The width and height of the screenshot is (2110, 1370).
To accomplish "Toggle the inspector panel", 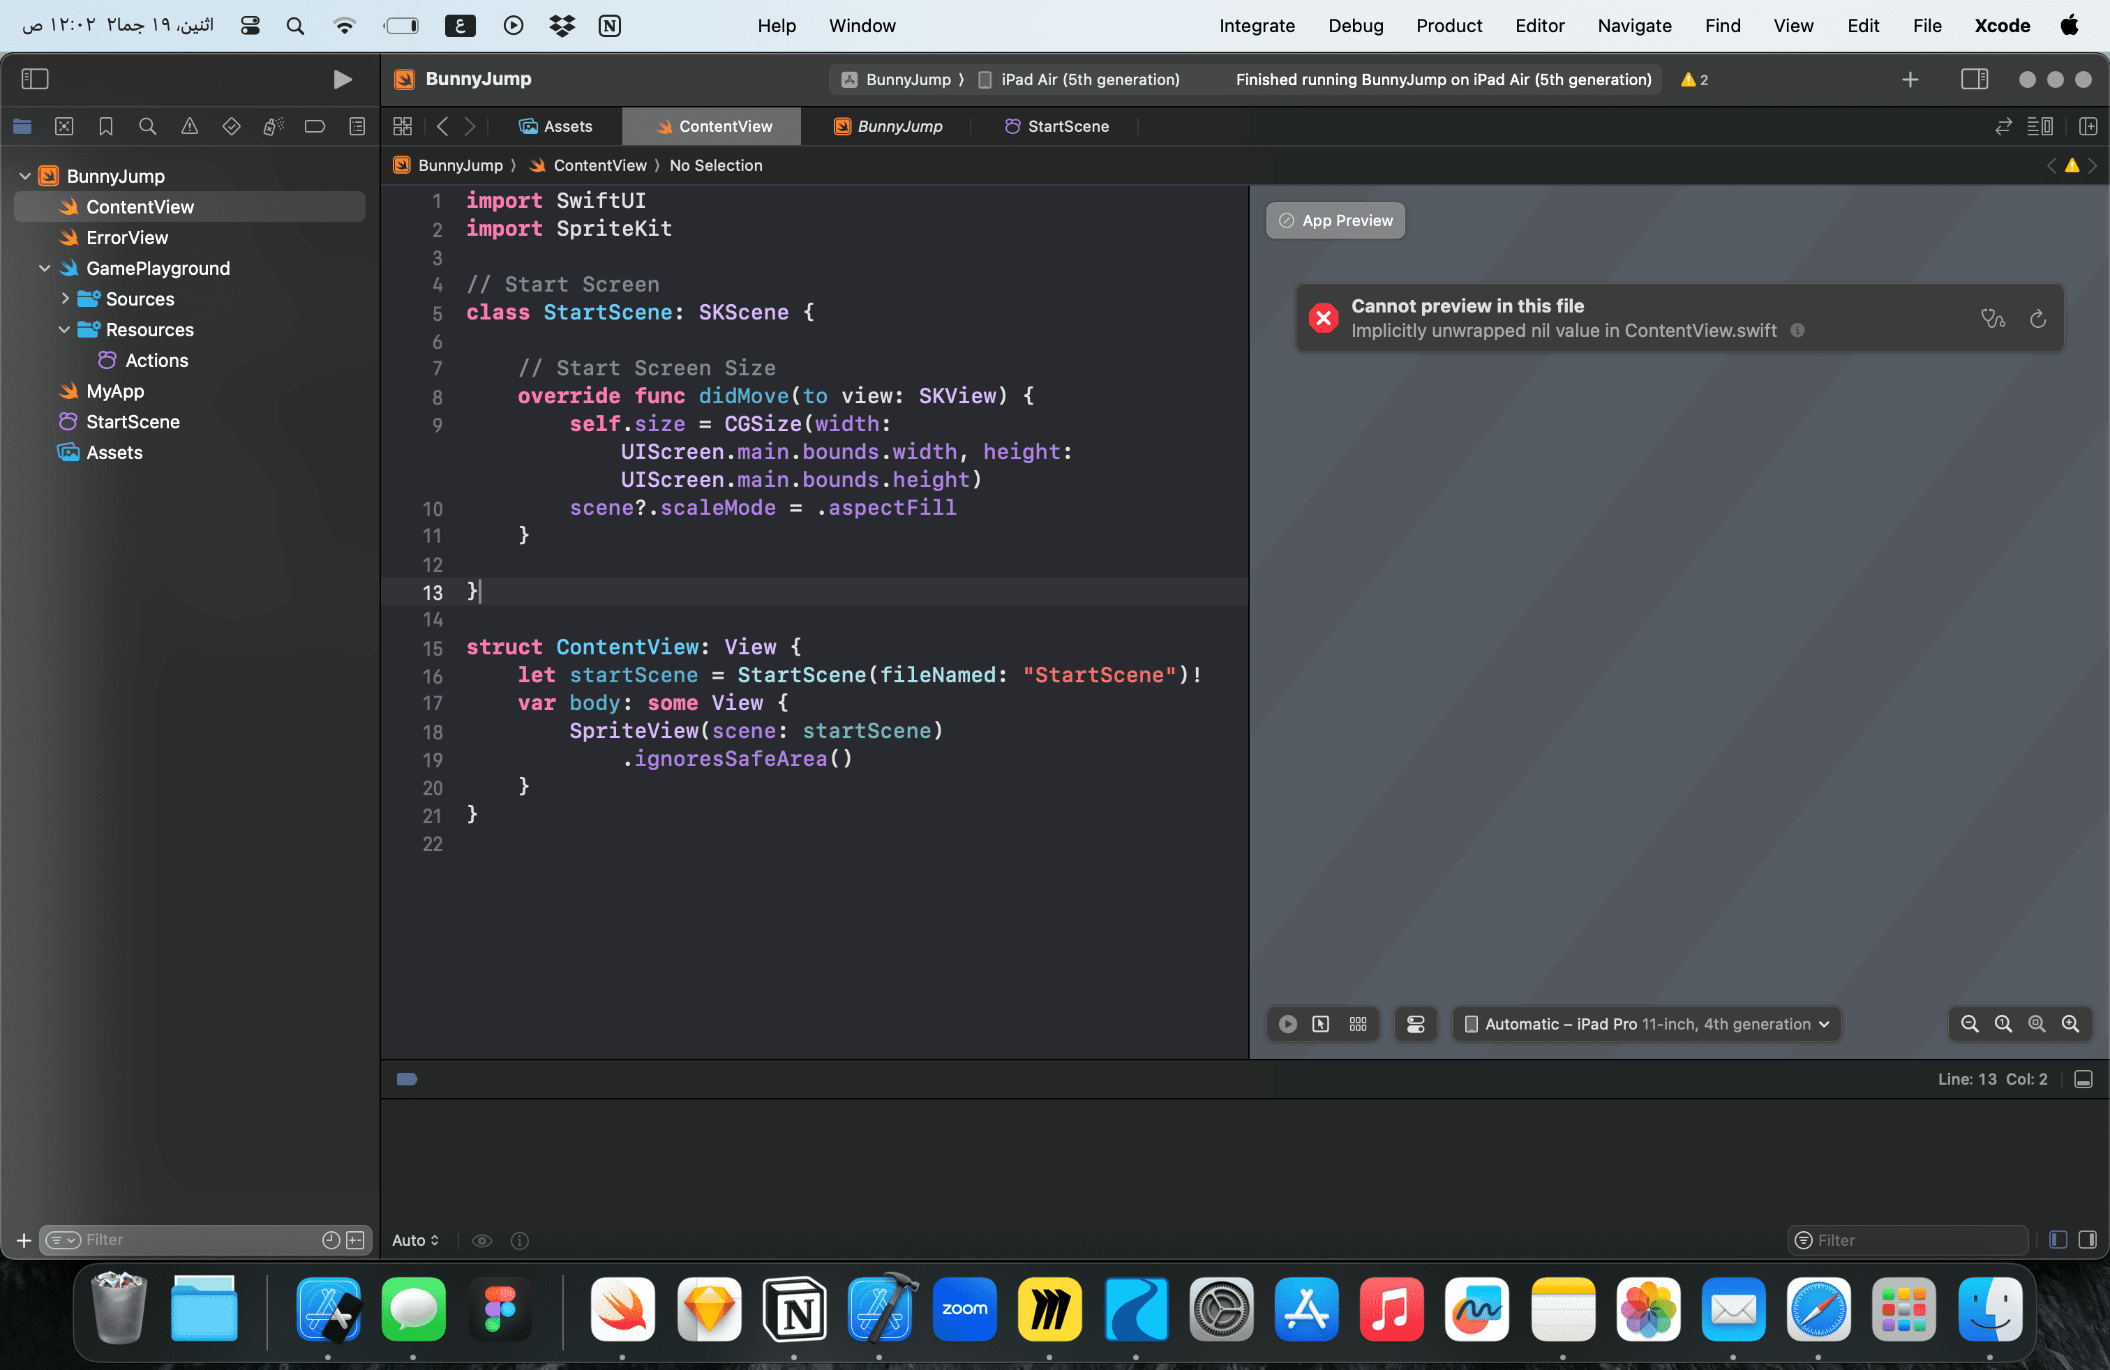I will [x=1975, y=80].
